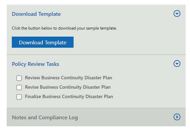Click word 'Compliance' in collapsed section title

[53, 118]
